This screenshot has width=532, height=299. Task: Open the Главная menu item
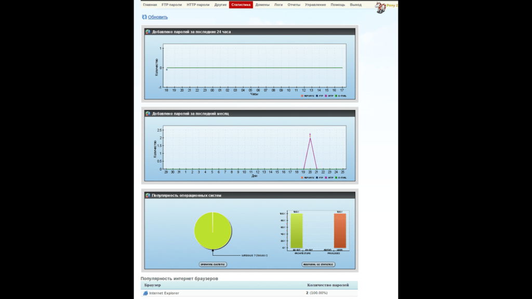(x=150, y=5)
